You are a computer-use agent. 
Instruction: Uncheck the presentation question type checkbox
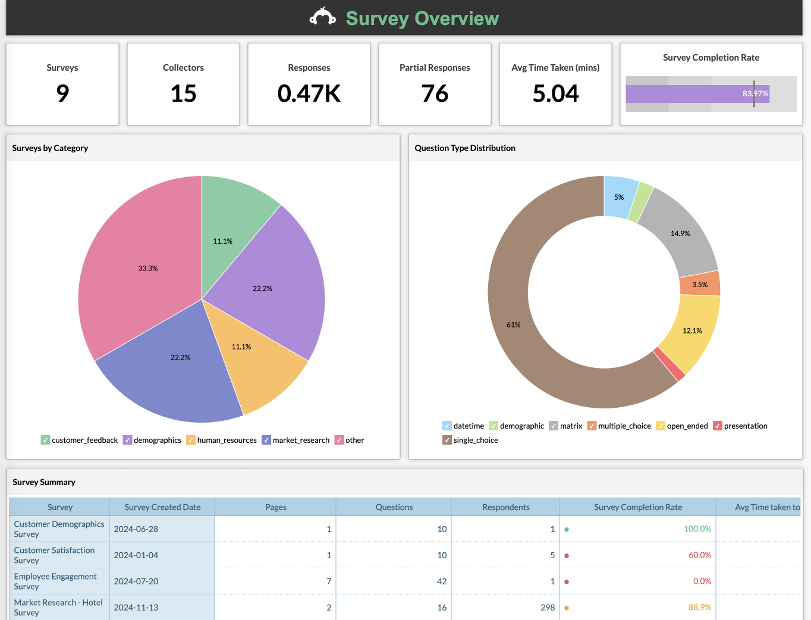718,426
